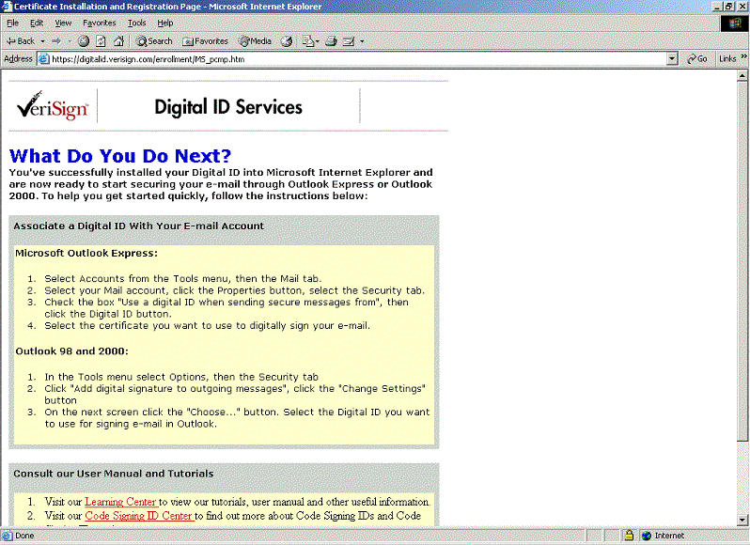Open the View menu
This screenshot has height=545, width=750.
63,23
